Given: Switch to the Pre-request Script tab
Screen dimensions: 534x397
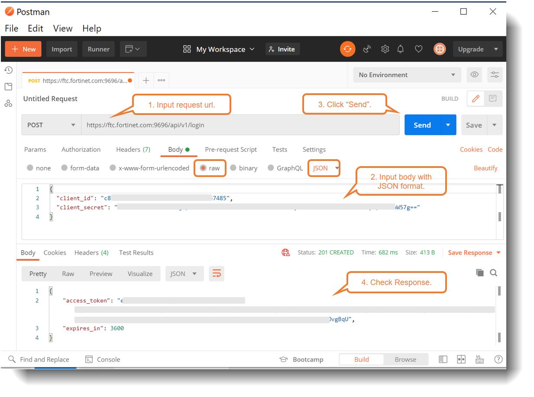Looking at the screenshot, I should pyautogui.click(x=231, y=149).
